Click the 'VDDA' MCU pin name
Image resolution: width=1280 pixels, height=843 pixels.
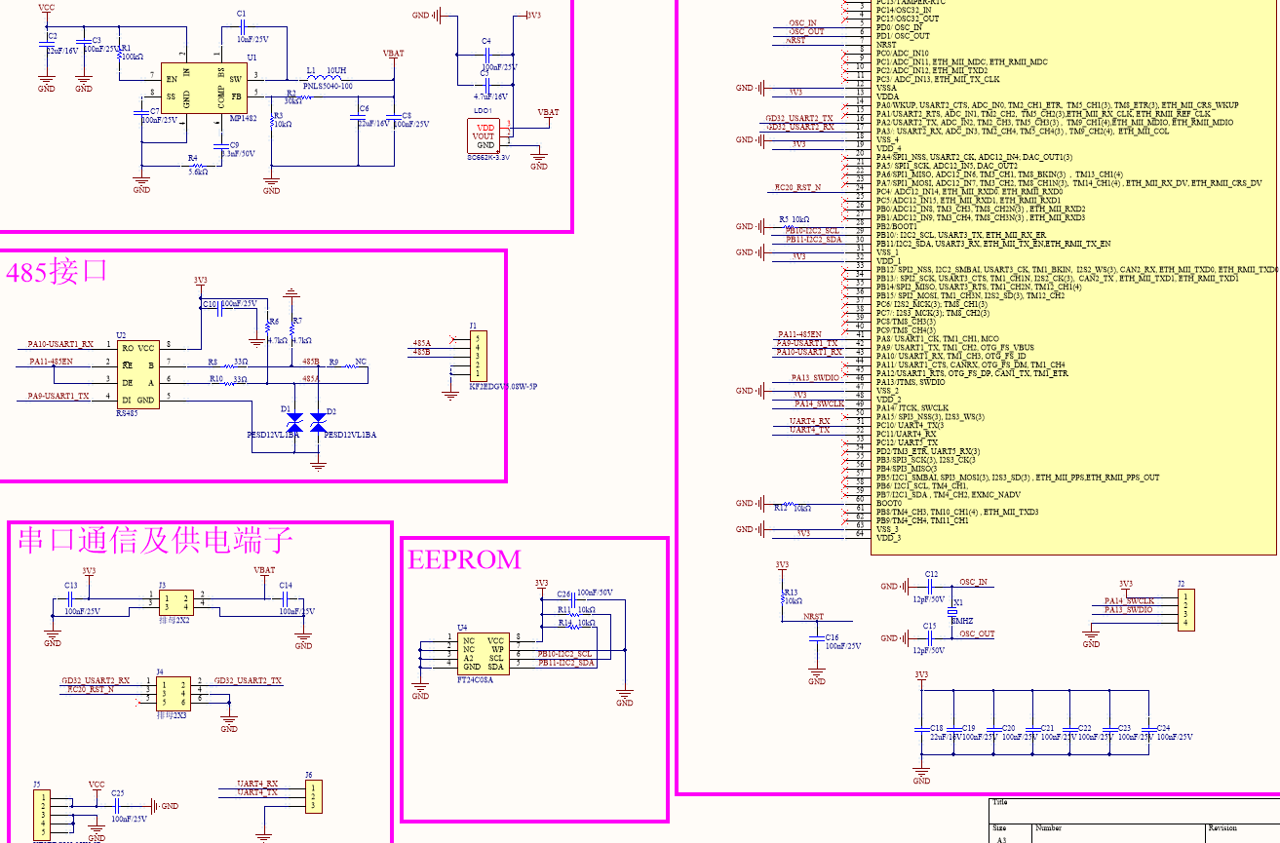887,96
